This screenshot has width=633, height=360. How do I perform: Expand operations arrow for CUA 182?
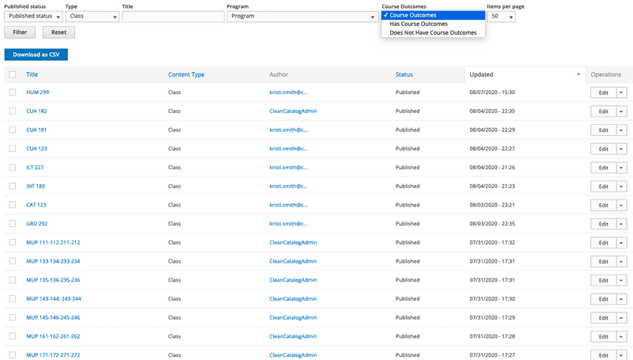pyautogui.click(x=621, y=112)
